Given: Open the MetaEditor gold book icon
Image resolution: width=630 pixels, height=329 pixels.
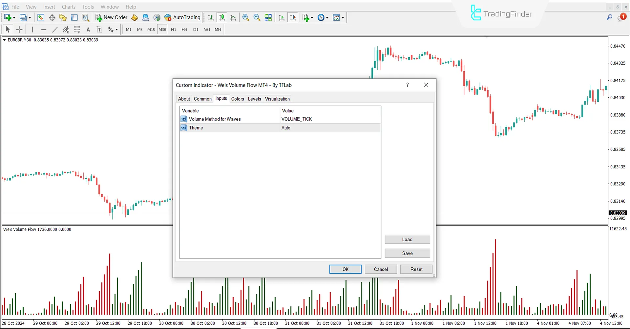Looking at the screenshot, I should click(135, 17).
